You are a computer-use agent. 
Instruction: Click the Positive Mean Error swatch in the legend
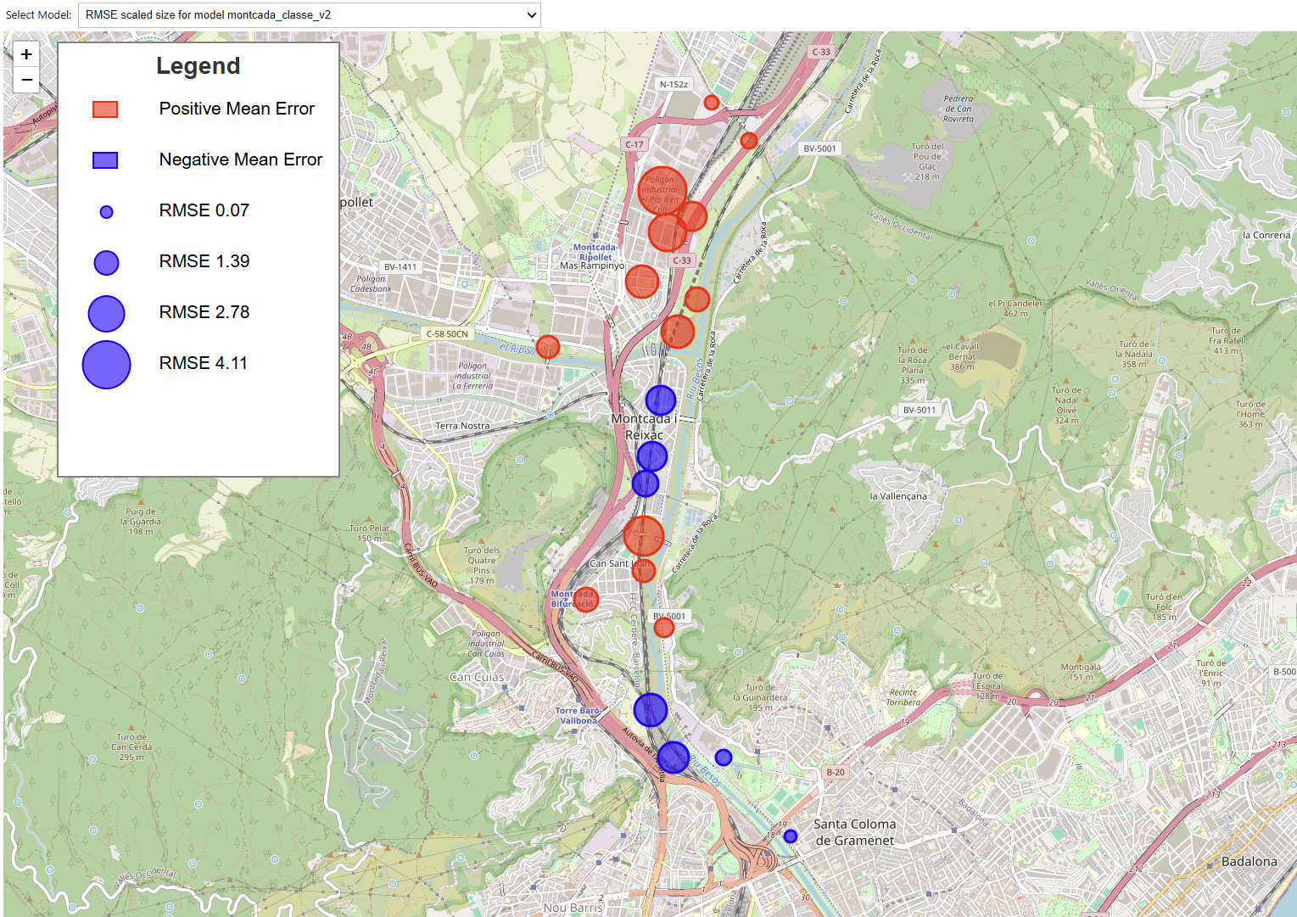tap(105, 109)
